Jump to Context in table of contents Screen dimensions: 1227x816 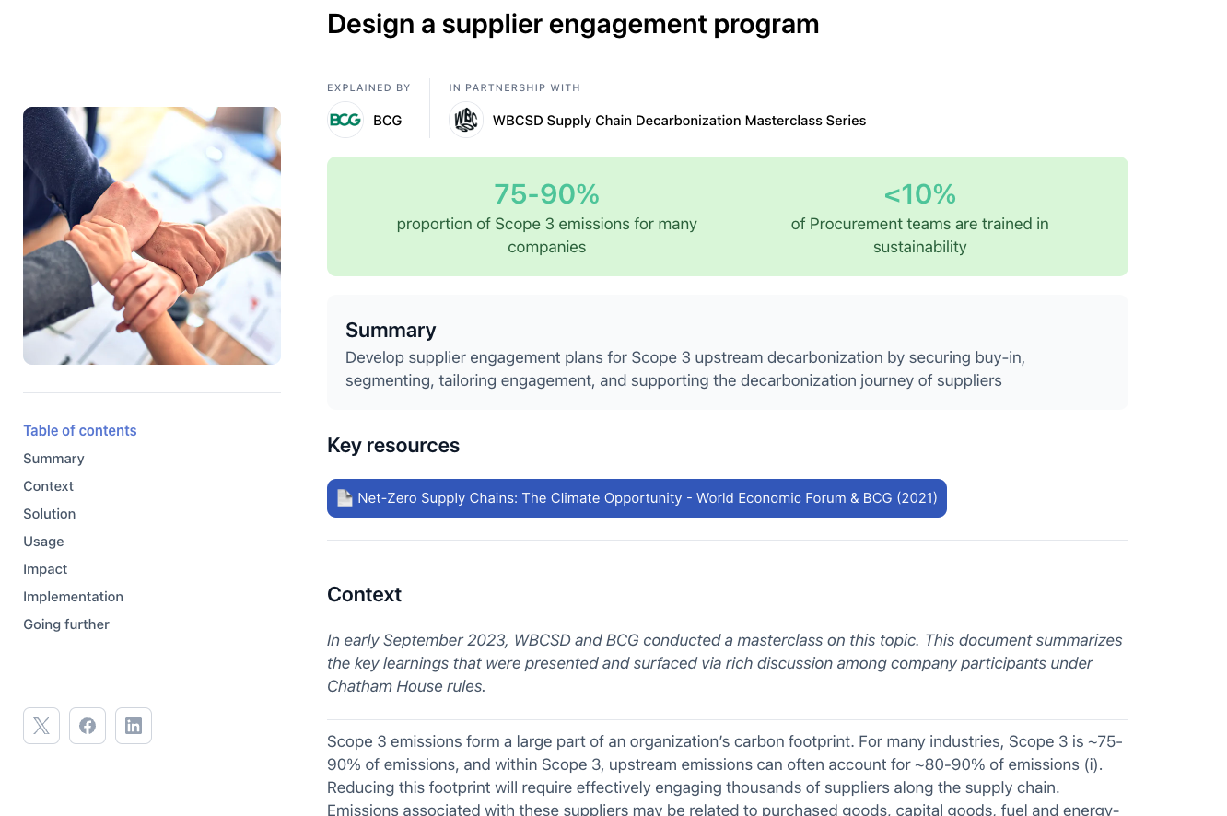(49, 486)
